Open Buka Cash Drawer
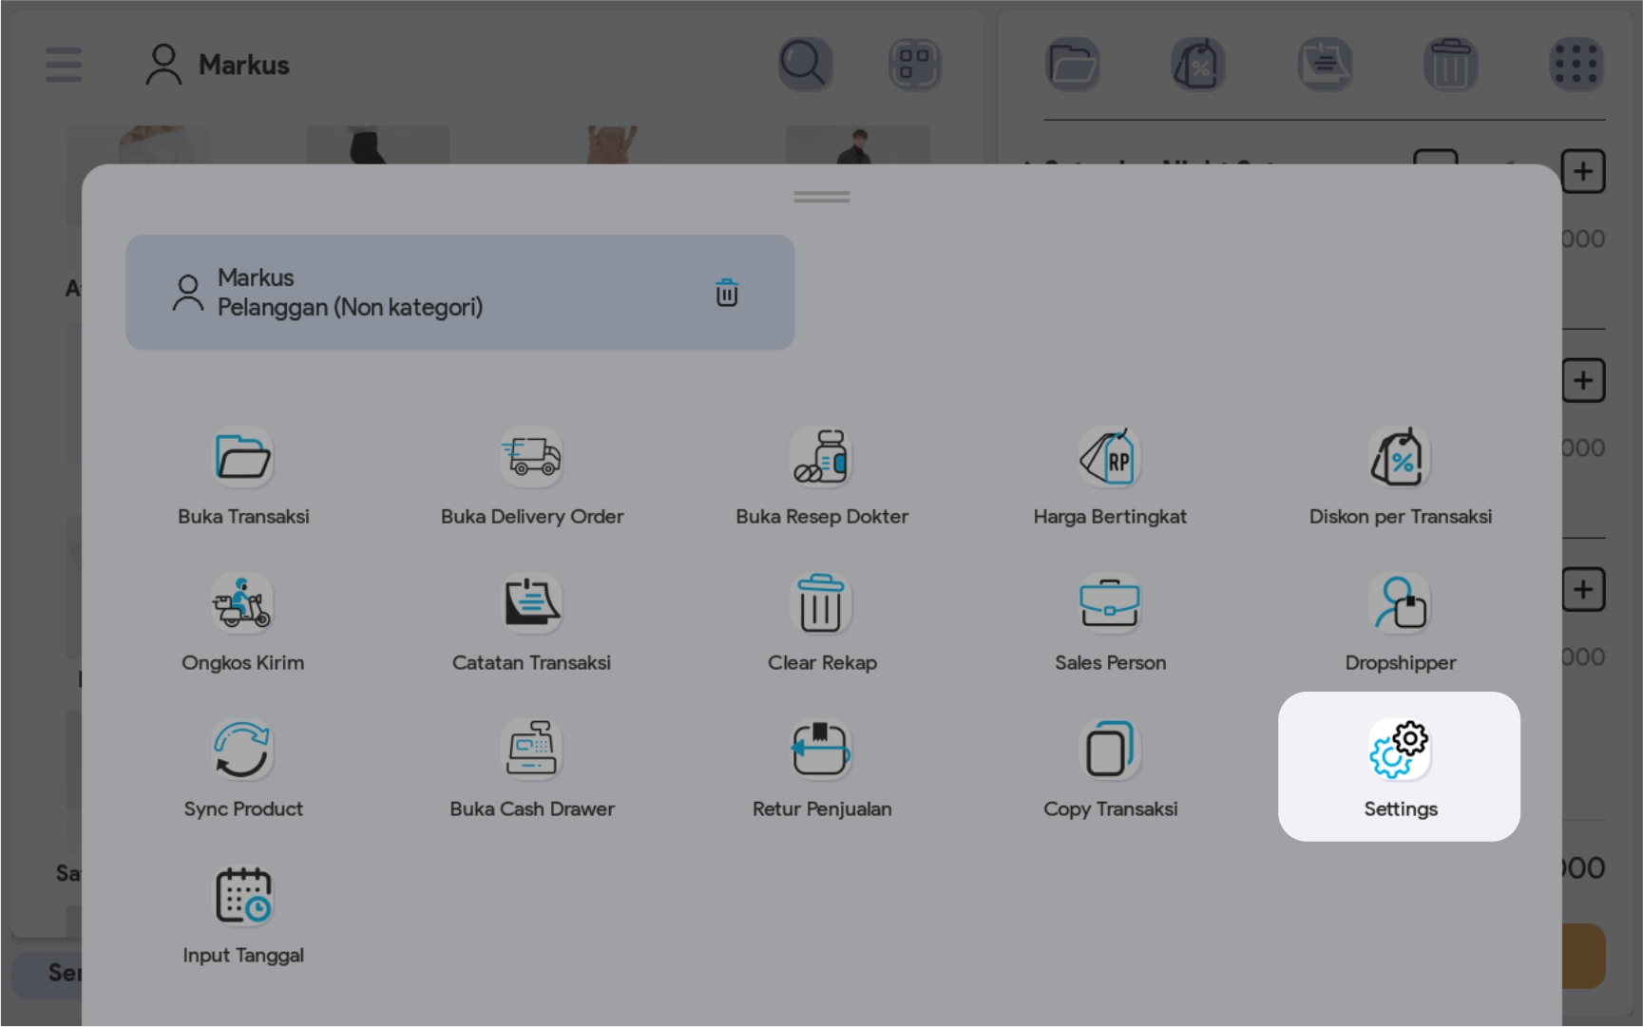This screenshot has height=1027, width=1643. (531, 751)
